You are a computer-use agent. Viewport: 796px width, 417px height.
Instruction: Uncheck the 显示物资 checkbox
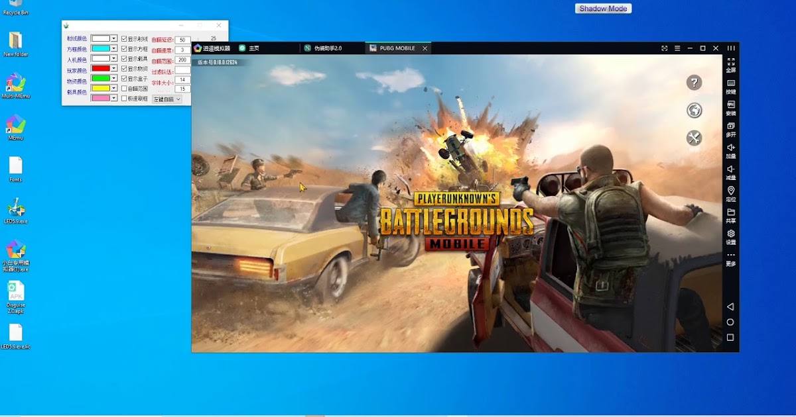coord(124,68)
